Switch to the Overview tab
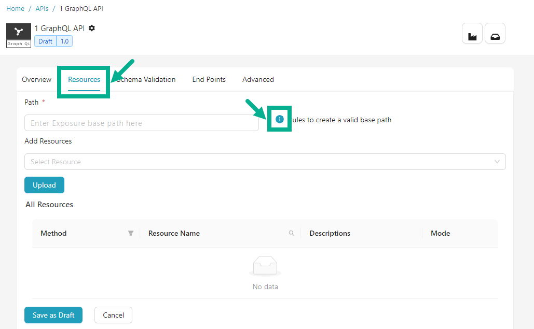 pos(36,79)
